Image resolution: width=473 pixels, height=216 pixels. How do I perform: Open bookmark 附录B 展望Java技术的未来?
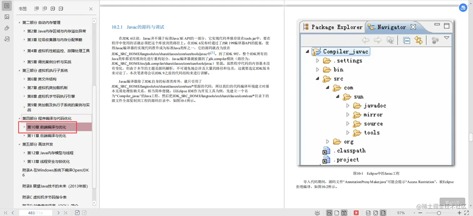point(55,186)
